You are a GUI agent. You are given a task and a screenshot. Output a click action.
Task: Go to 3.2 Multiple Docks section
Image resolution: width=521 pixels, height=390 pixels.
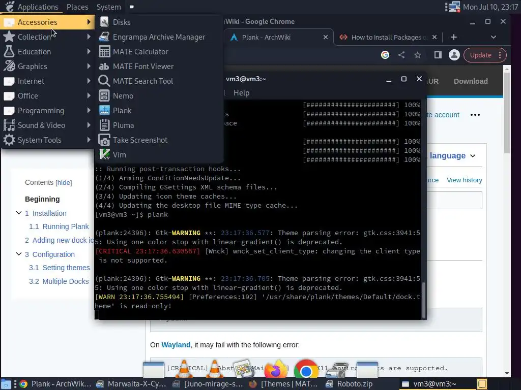(x=59, y=281)
